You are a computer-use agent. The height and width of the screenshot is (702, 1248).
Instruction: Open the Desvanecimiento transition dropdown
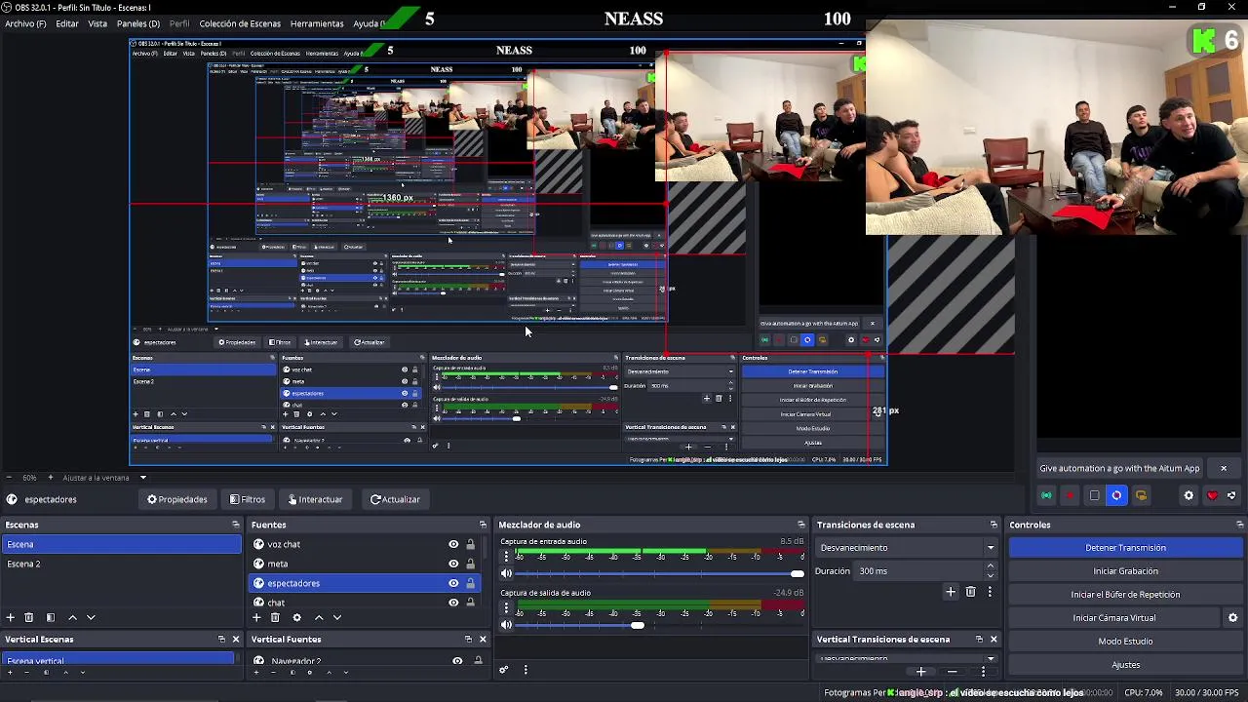point(907,548)
